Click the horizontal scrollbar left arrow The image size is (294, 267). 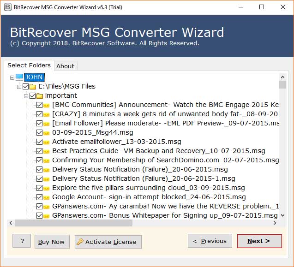pos(11,223)
